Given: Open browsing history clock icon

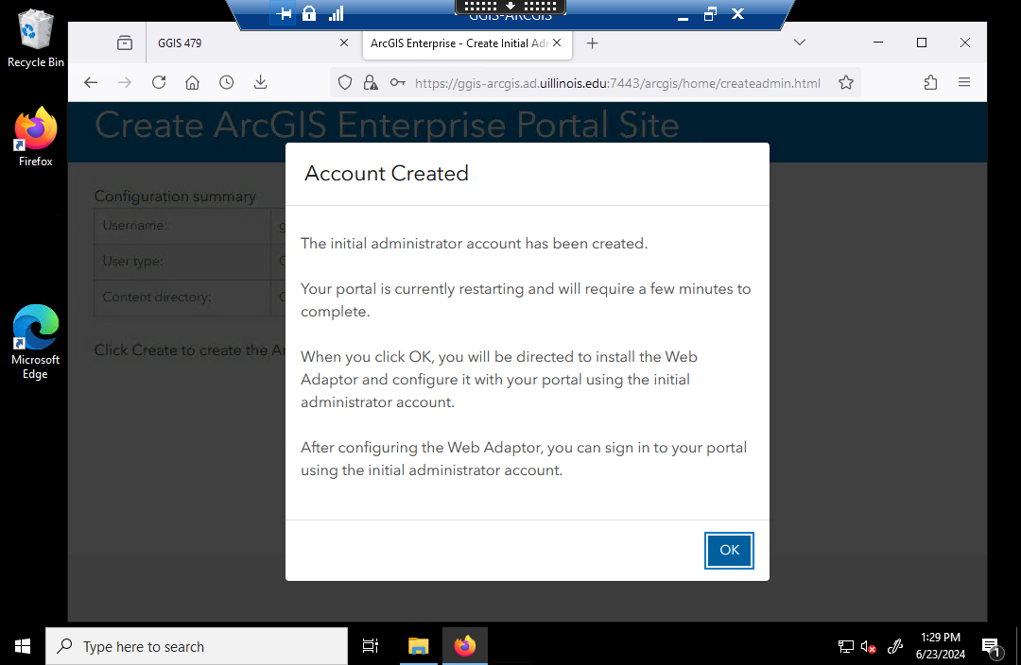Looking at the screenshot, I should point(227,83).
